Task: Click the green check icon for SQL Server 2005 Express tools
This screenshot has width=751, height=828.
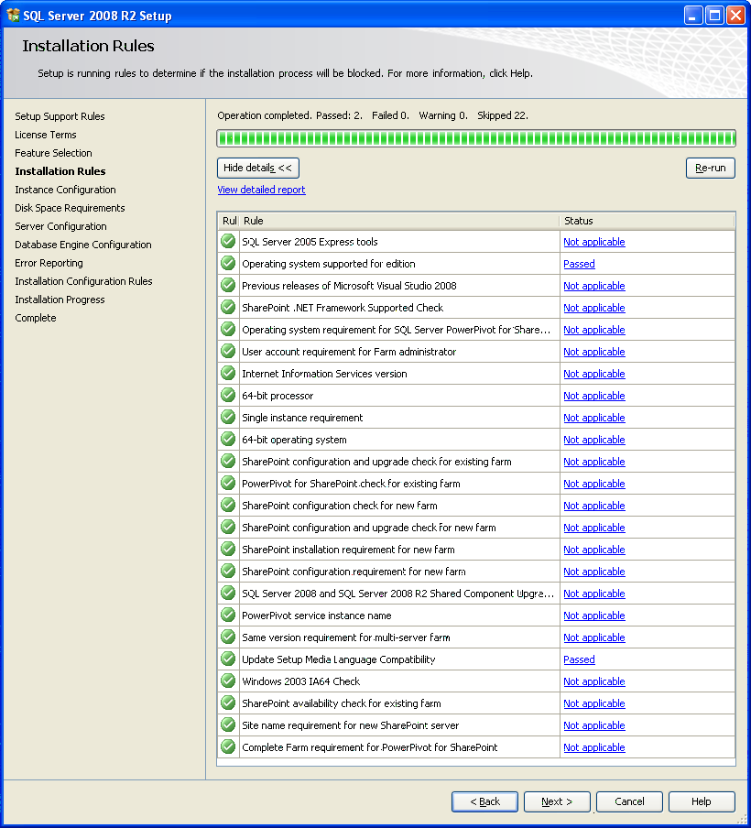Action: click(228, 241)
